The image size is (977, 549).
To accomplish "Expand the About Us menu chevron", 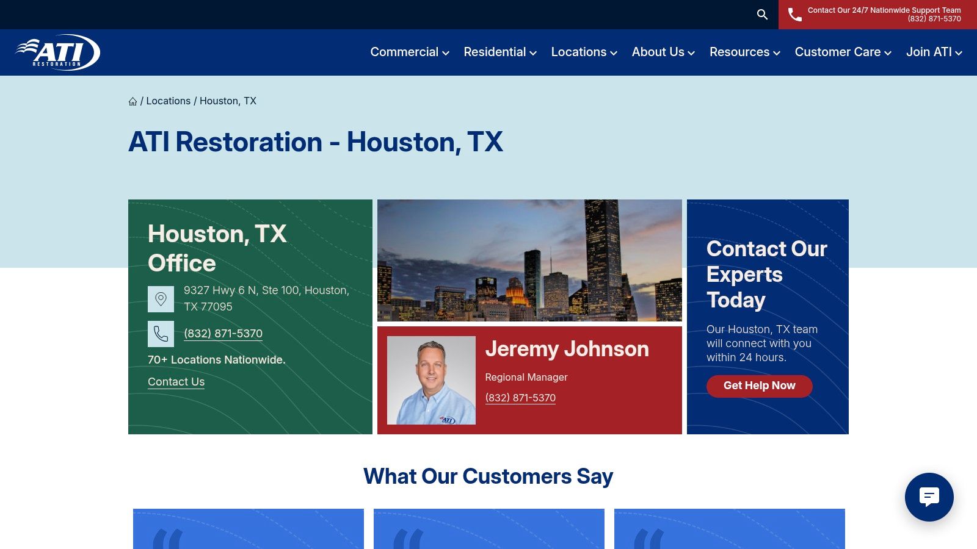I will pos(691,53).
